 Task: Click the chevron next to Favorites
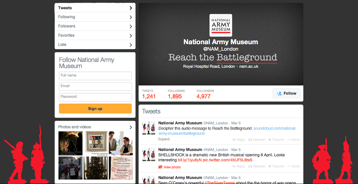tap(131, 36)
